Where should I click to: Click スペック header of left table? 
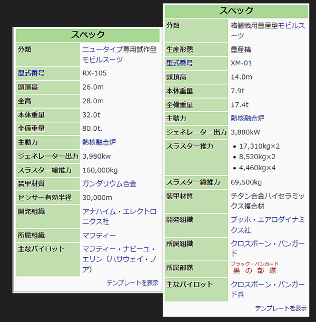88,35
